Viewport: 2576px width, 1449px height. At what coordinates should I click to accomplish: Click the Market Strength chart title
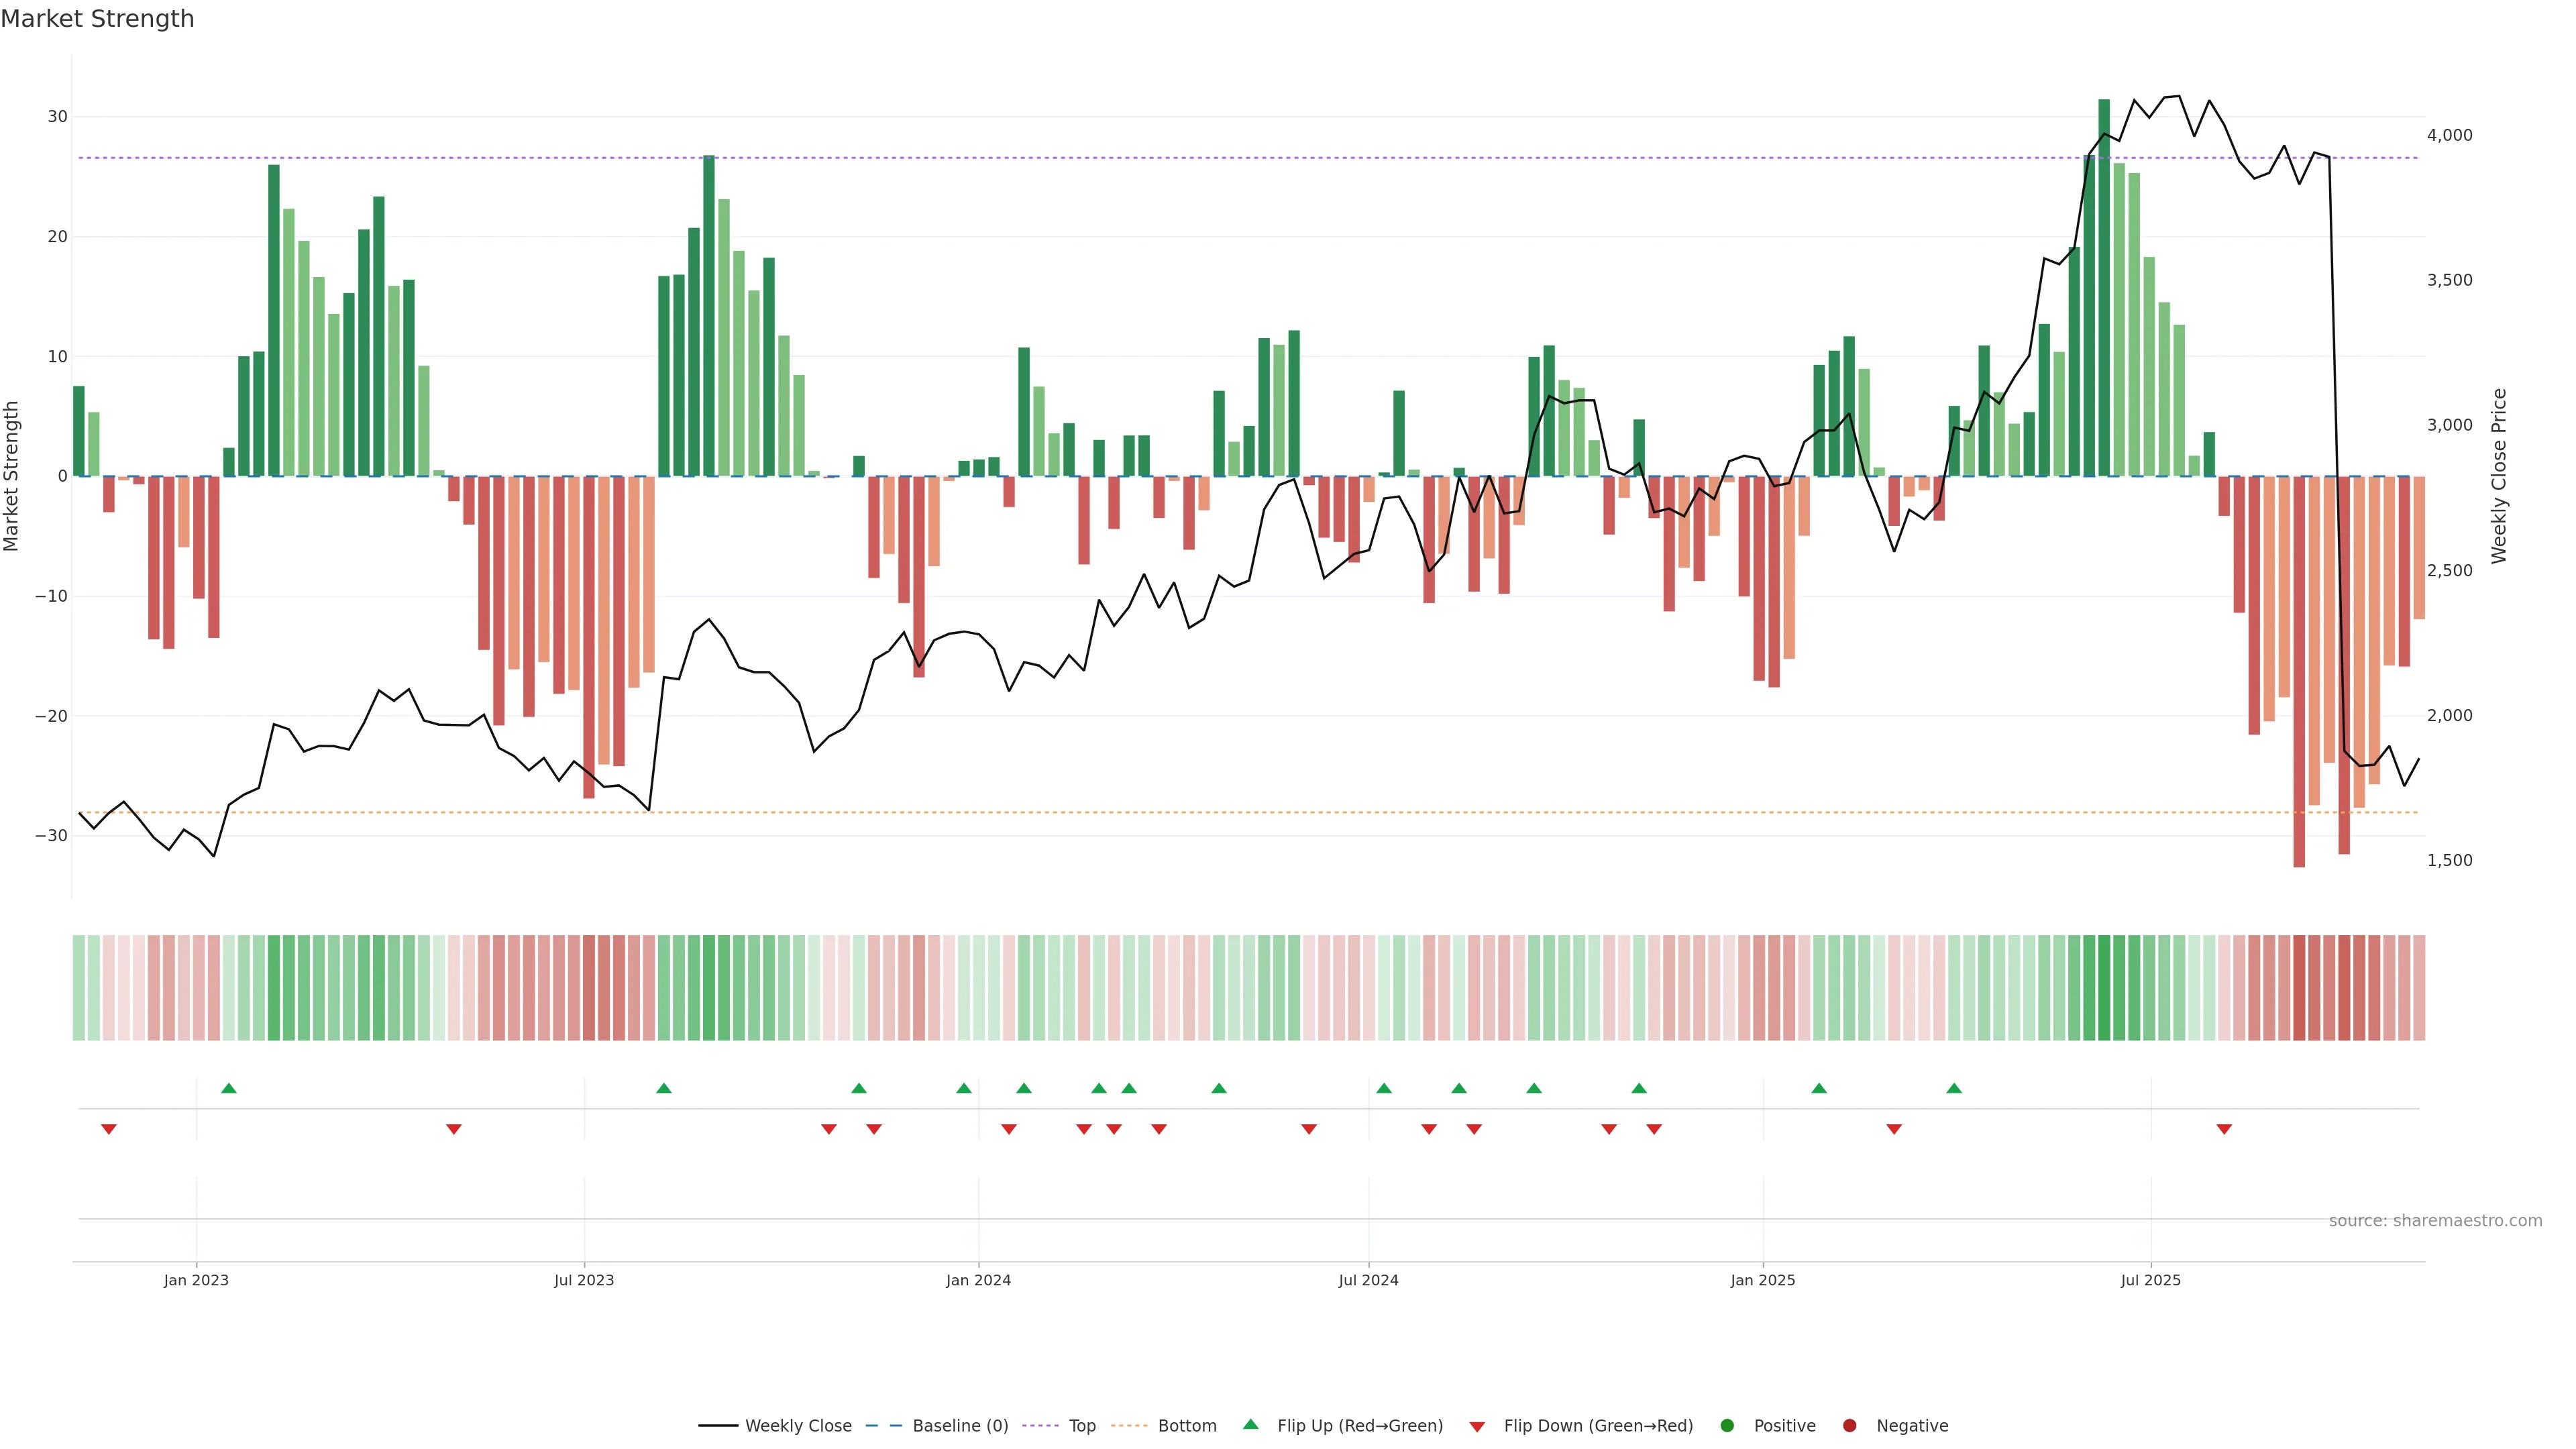97,19
